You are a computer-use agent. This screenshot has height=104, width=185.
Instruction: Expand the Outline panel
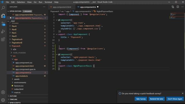pyautogui.click(x=27, y=96)
